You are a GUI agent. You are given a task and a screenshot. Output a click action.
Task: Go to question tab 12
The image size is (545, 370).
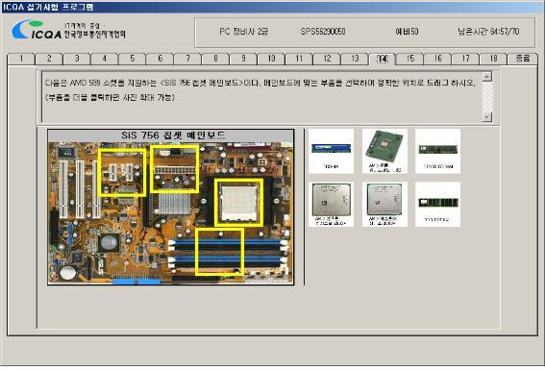click(x=327, y=59)
